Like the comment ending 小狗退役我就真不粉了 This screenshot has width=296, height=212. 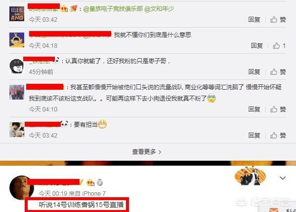click(278, 109)
